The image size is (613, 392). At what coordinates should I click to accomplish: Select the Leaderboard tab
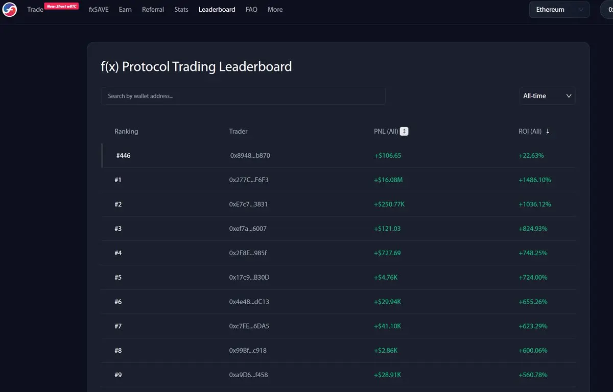click(217, 10)
